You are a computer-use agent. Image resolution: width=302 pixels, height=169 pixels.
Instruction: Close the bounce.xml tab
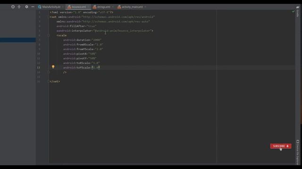click(x=88, y=7)
